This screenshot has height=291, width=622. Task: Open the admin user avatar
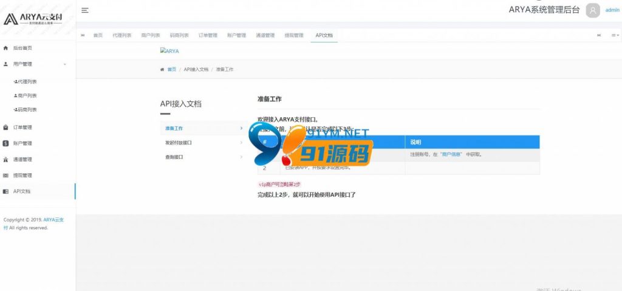593,10
